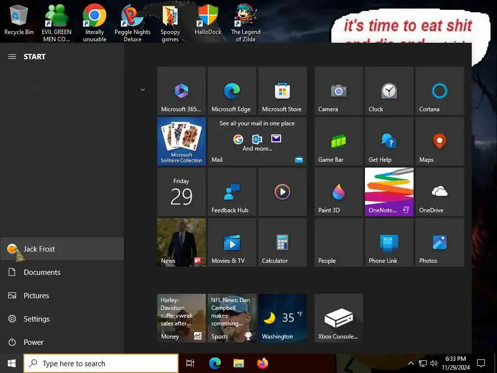
Task: Launch Edge from the taskbar
Action: (215, 363)
